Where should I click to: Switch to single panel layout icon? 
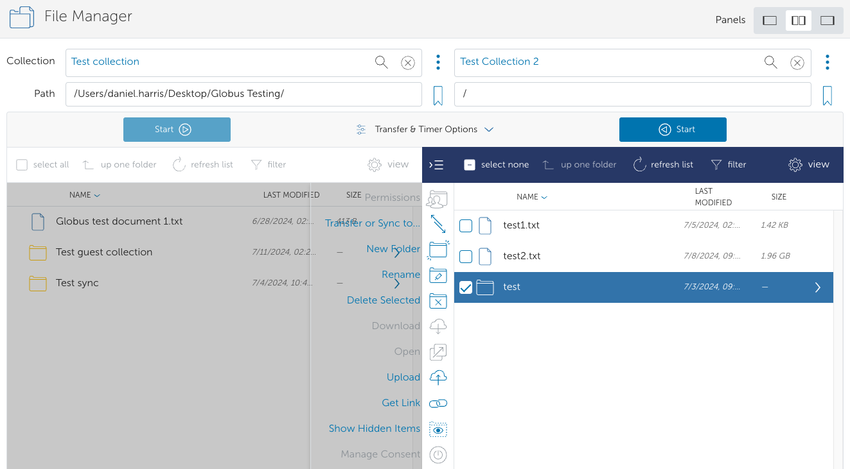pyautogui.click(x=770, y=21)
